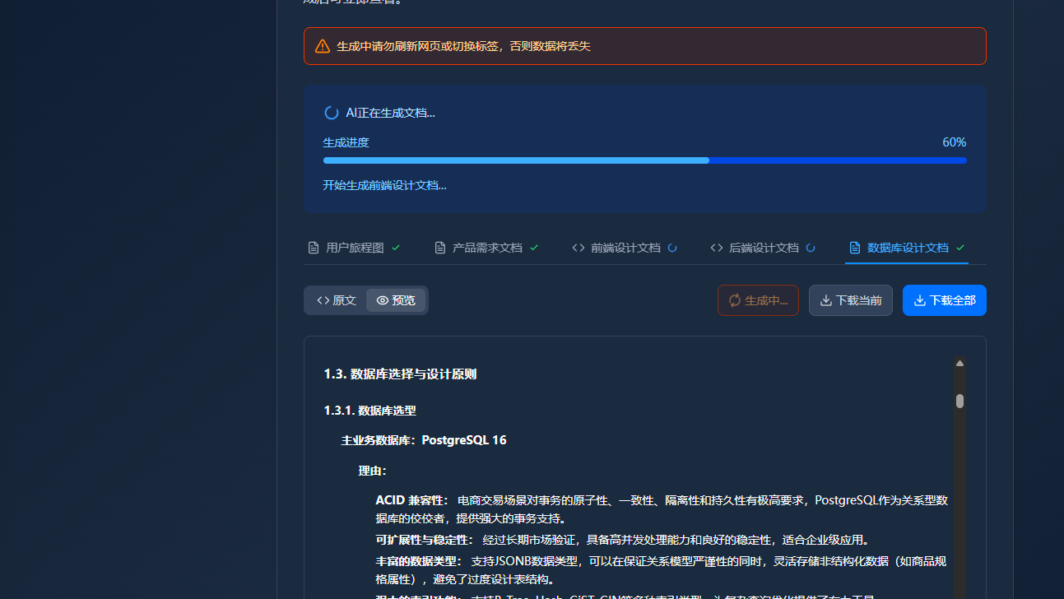Click the eye icon inside the 预览 button

point(381,300)
